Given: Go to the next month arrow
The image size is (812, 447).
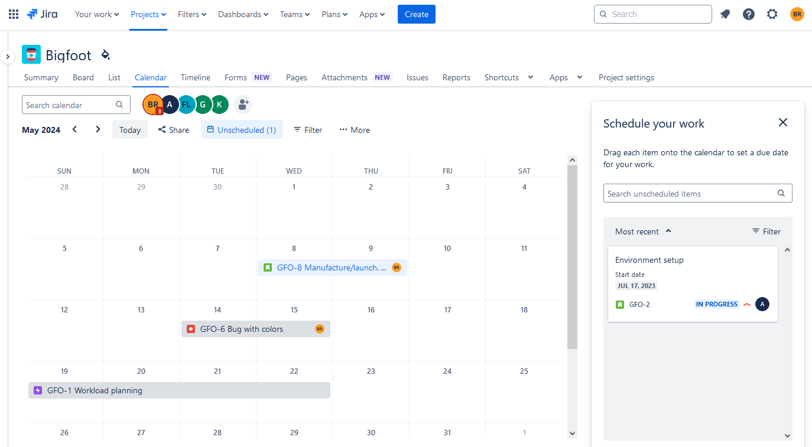Looking at the screenshot, I should 98,129.
